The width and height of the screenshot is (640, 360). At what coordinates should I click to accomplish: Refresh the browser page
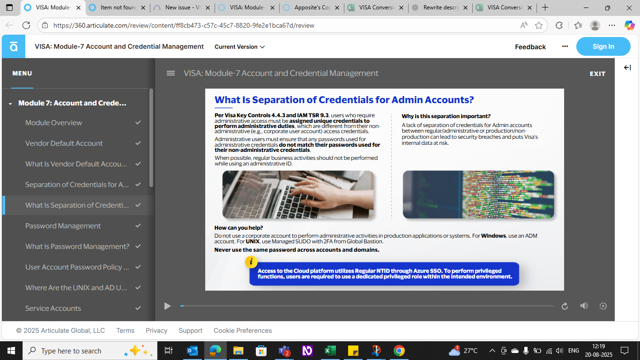(26, 25)
